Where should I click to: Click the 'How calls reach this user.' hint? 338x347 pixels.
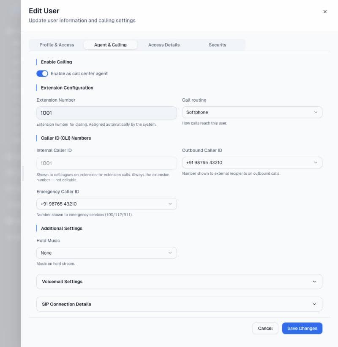point(204,123)
